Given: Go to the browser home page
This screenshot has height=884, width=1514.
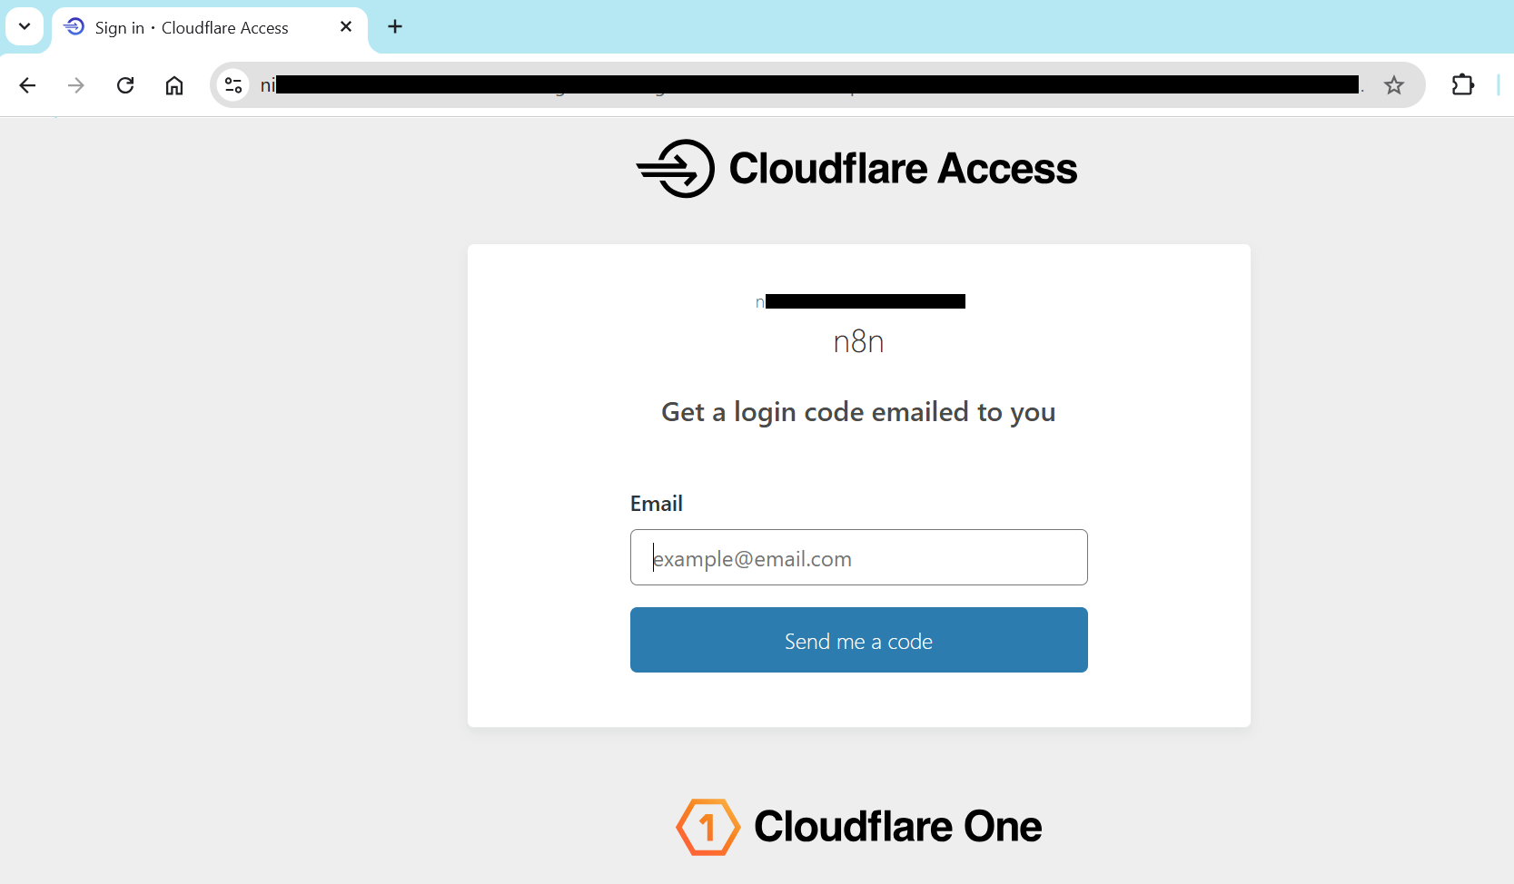Looking at the screenshot, I should click(x=174, y=85).
